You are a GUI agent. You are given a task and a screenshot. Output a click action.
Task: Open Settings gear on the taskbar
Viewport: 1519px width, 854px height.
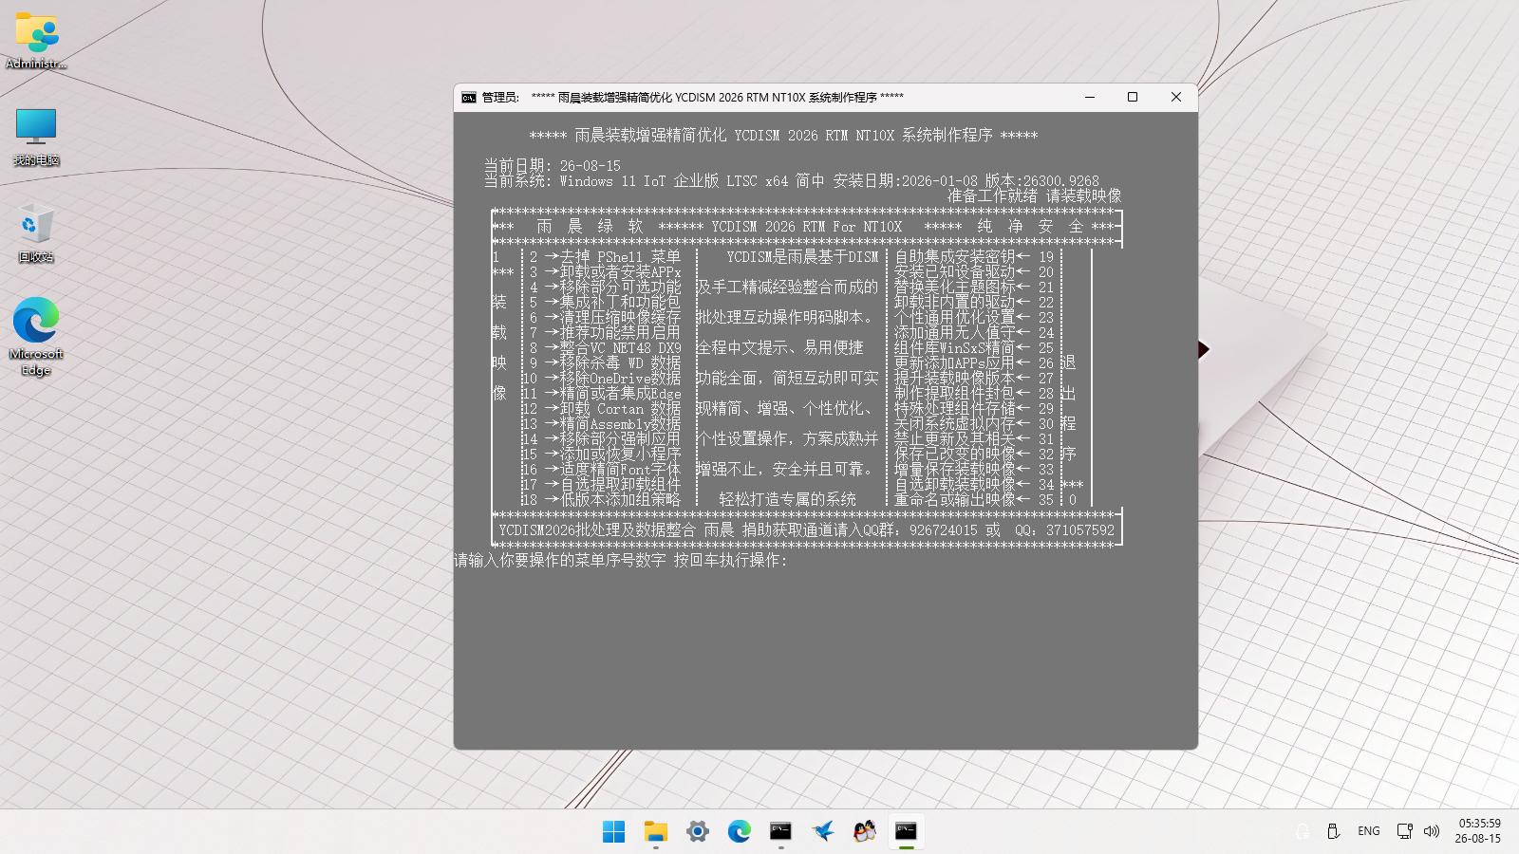[x=698, y=832]
